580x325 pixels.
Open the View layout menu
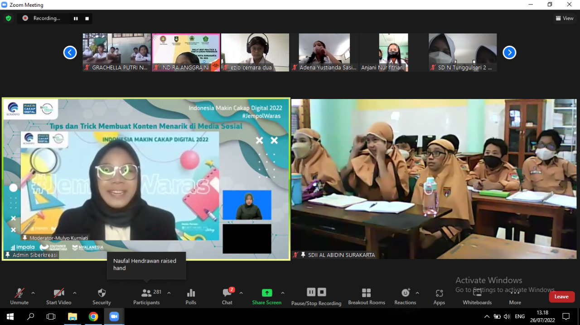[565, 19]
